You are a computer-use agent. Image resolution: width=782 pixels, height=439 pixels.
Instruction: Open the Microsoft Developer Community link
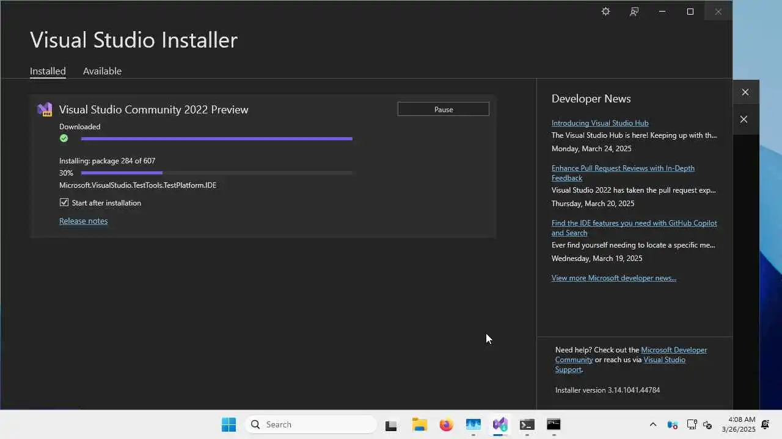click(x=631, y=354)
